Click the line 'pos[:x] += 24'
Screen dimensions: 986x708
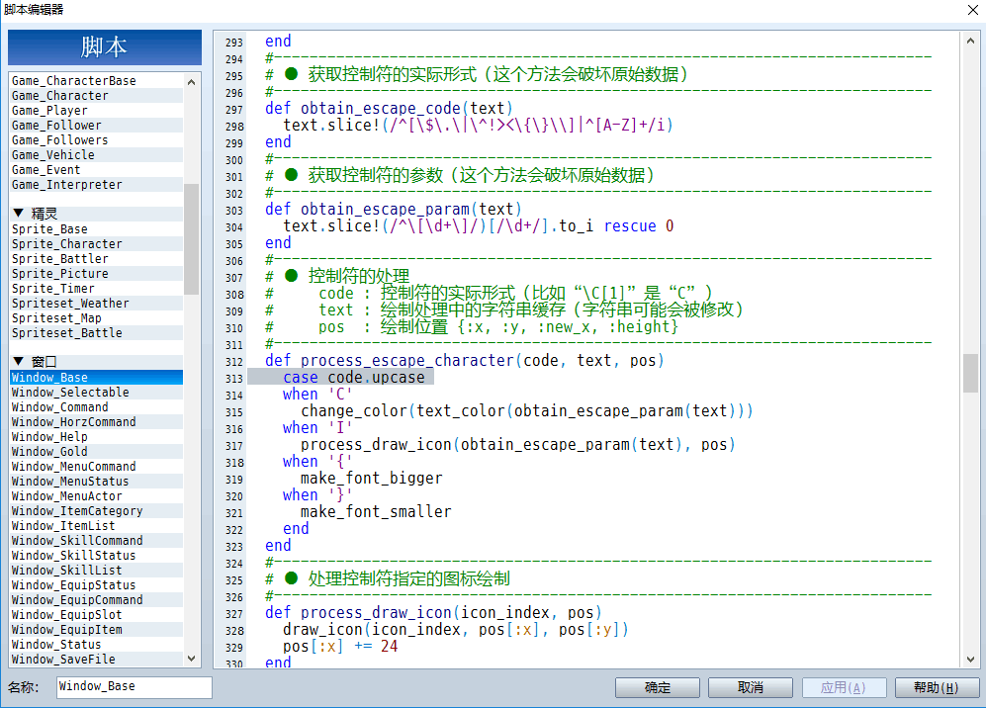(x=340, y=647)
